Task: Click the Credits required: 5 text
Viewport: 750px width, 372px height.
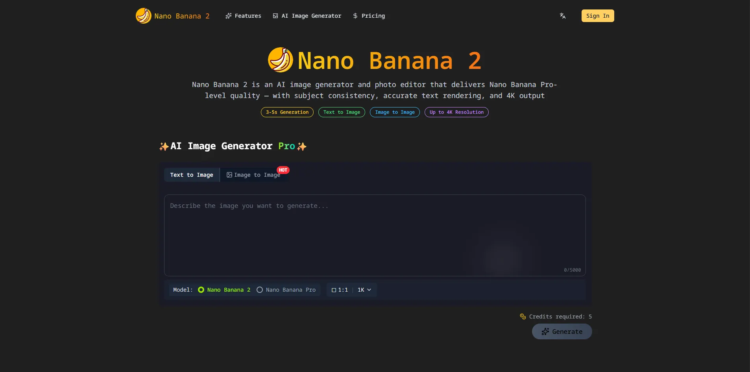Action: pyautogui.click(x=560, y=316)
